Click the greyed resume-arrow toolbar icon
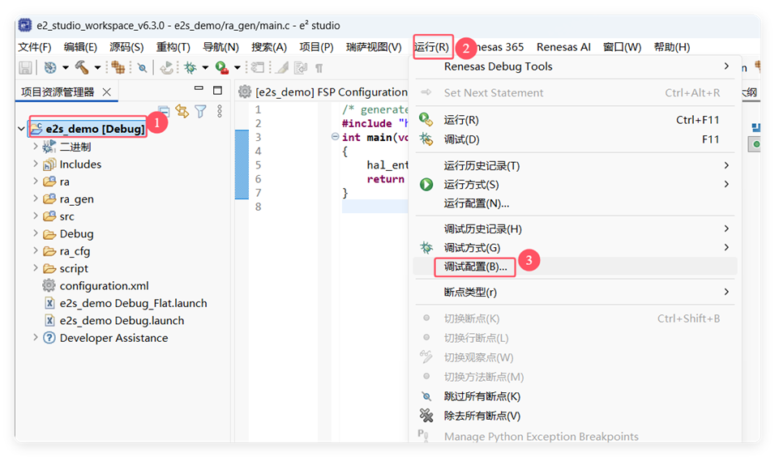The image size is (775, 457). [167, 67]
